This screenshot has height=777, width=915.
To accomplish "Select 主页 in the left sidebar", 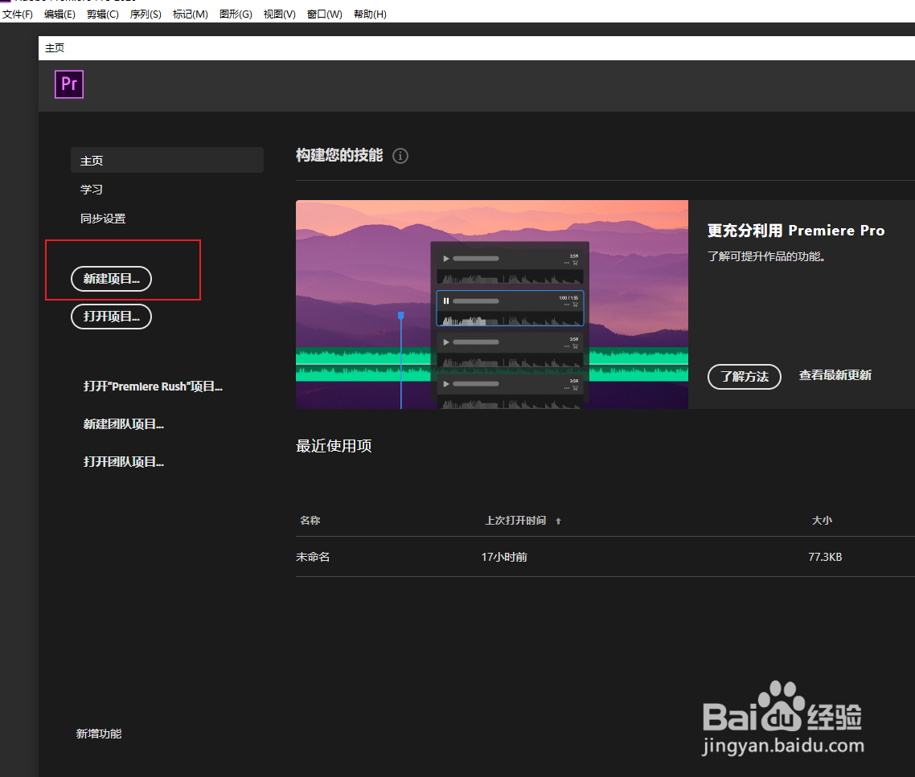I will pyautogui.click(x=167, y=161).
